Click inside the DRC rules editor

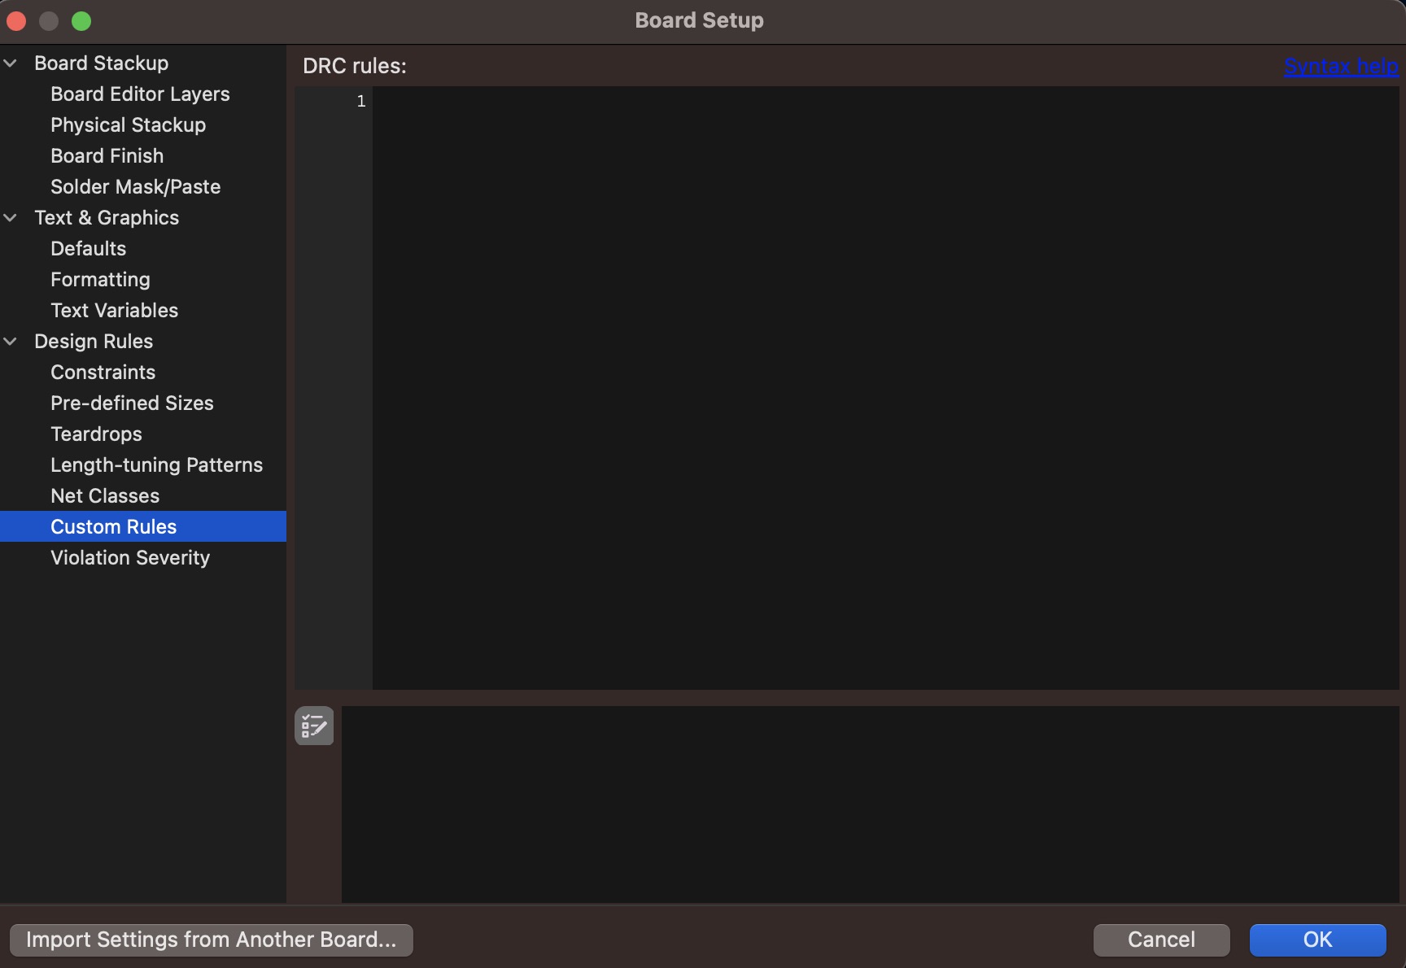coord(885,388)
